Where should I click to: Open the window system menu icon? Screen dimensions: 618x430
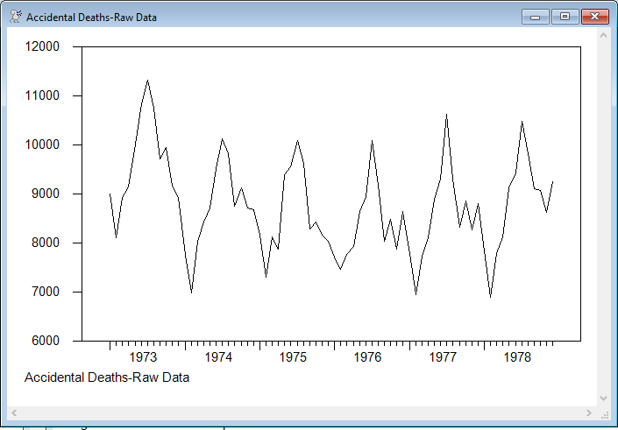tap(15, 17)
